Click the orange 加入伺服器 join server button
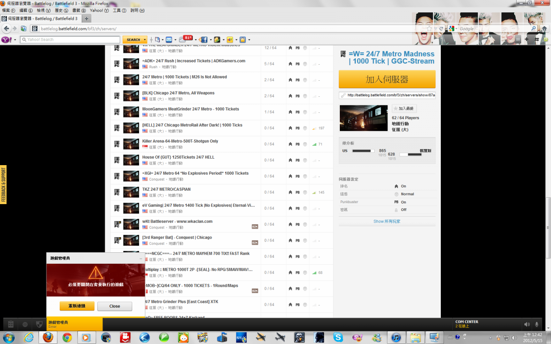551x344 pixels. (387, 79)
